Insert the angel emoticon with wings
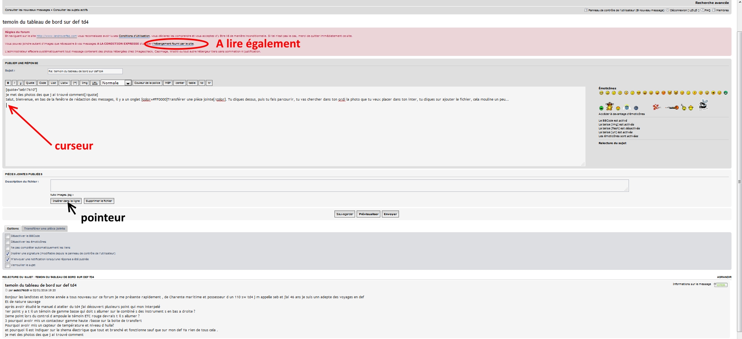742x339 pixels. pos(627,108)
